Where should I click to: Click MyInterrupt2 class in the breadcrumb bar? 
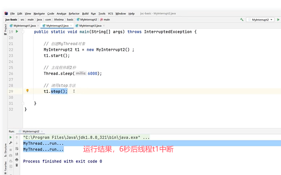click(87, 20)
